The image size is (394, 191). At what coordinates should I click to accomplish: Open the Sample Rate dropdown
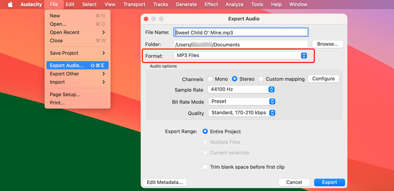point(241,89)
